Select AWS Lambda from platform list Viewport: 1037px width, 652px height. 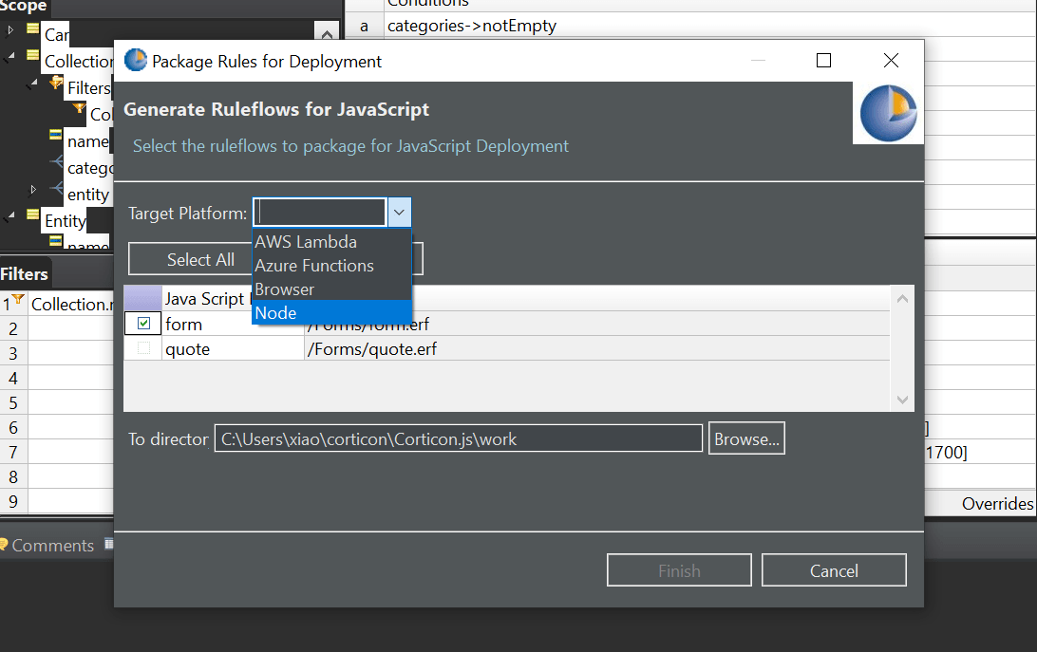(306, 242)
